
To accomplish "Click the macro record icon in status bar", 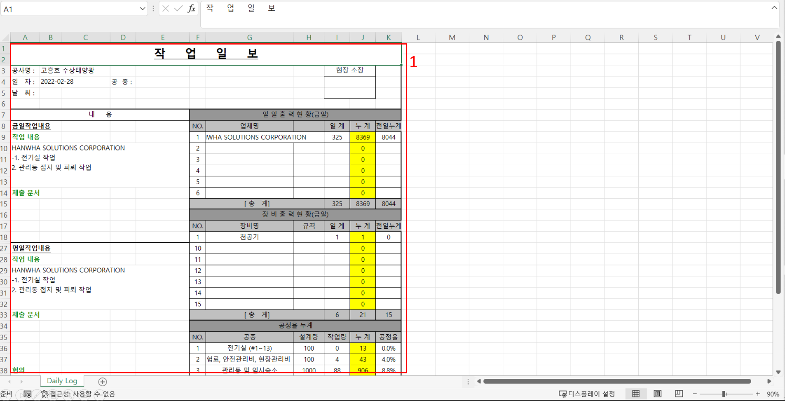I will click(28, 394).
